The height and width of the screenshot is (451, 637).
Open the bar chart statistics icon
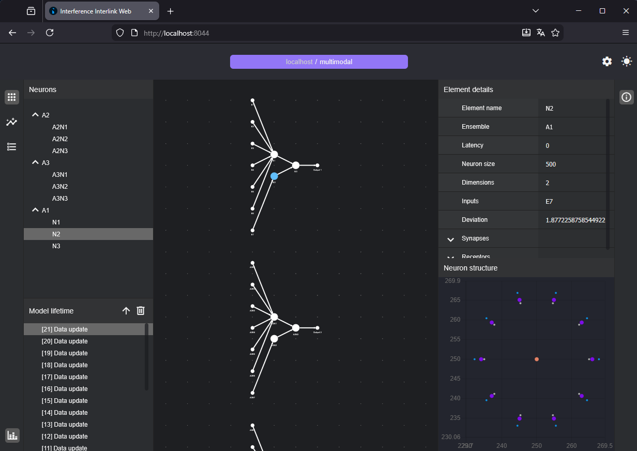click(x=12, y=435)
